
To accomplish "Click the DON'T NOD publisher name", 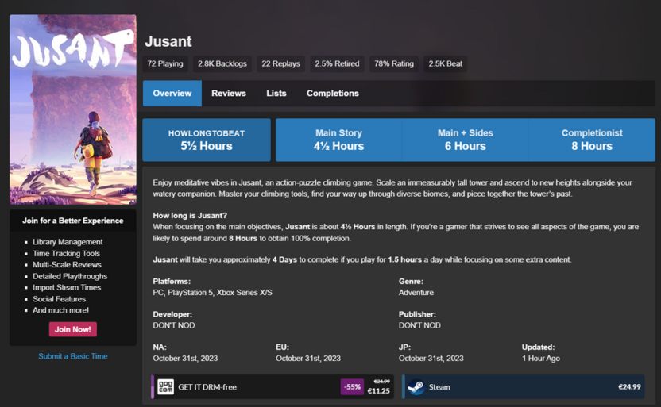I will coord(419,325).
